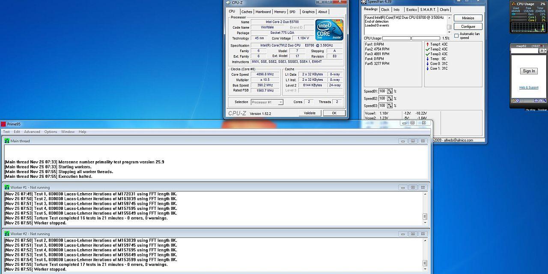Image resolution: width=548 pixels, height=274 pixels.
Task: Click the Worker #2 window icon
Action: pyautogui.click(x=7, y=234)
